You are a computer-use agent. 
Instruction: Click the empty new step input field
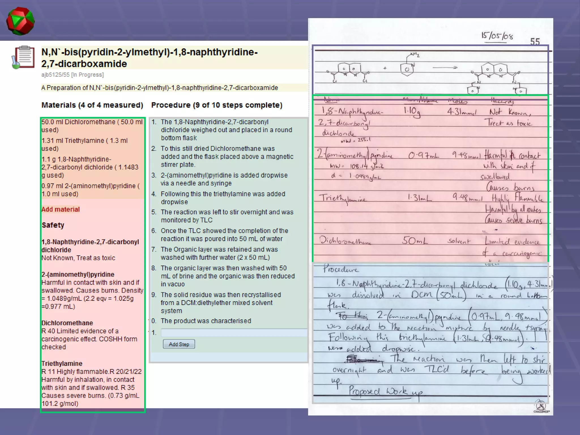tap(234, 332)
